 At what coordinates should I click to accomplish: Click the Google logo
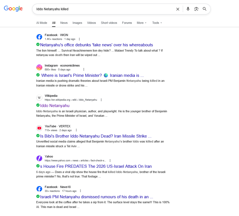pyautogui.click(x=13, y=9)
